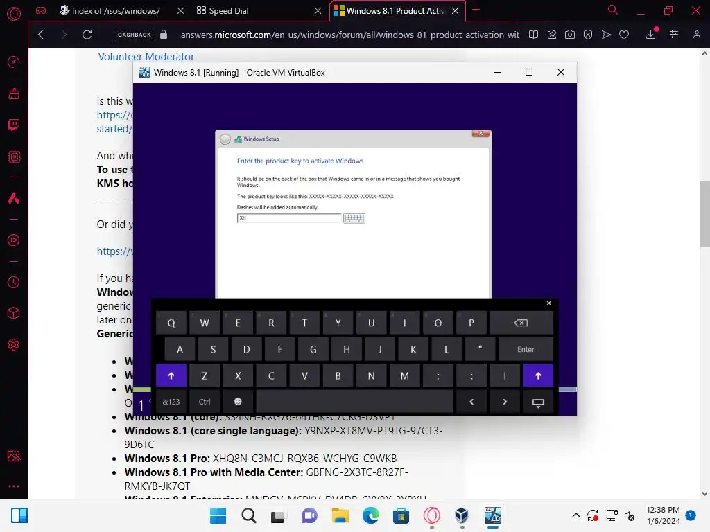Image resolution: width=710 pixels, height=532 pixels.
Task: Toggle the left Shift key
Action: point(171,375)
